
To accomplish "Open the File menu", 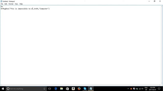I will [x=2, y=4].
